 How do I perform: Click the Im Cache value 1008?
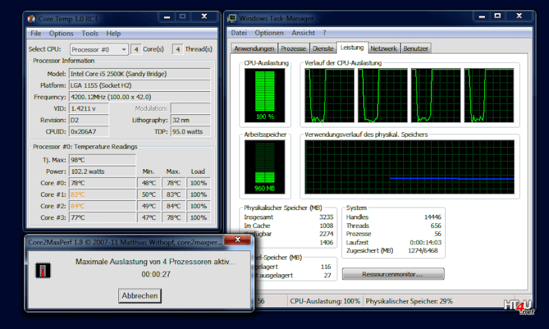[326, 225]
